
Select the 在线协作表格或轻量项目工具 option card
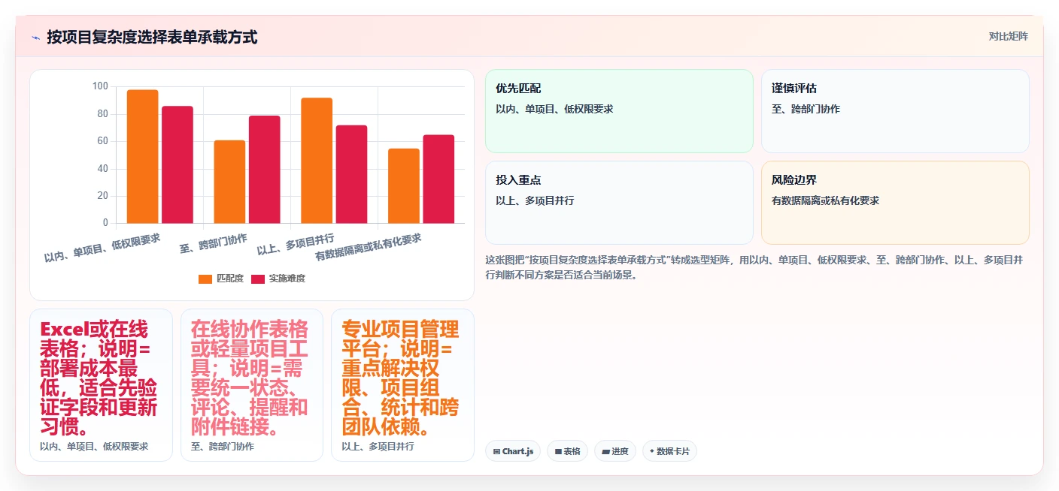[x=252, y=385]
